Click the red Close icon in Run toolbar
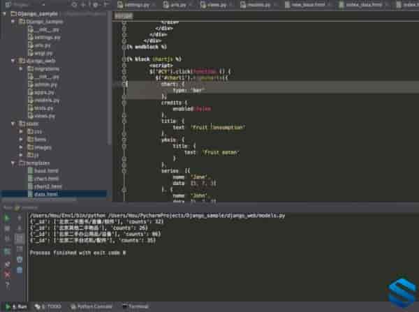 (8, 276)
